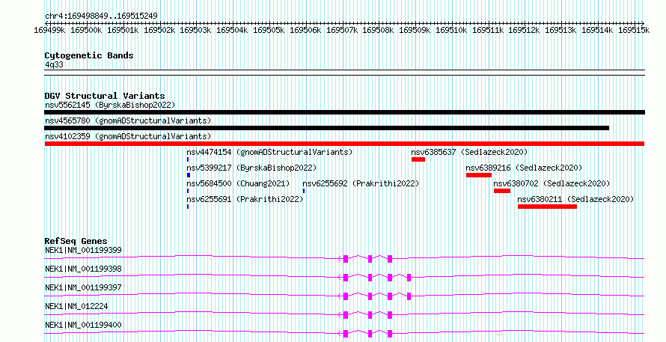The width and height of the screenshot is (666, 342).
Task: Open variant label nsv6255691 (Prakrithi2022)
Action: pos(245,199)
